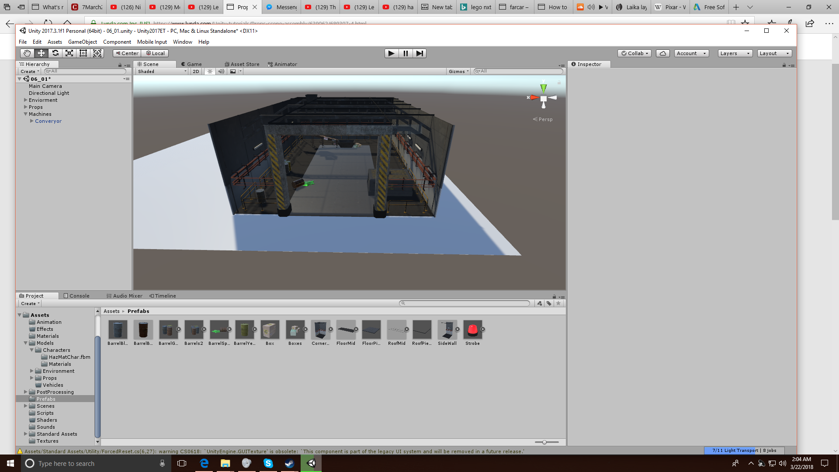This screenshot has height=472, width=839.
Task: Switch to the Console tab
Action: [x=76, y=296]
